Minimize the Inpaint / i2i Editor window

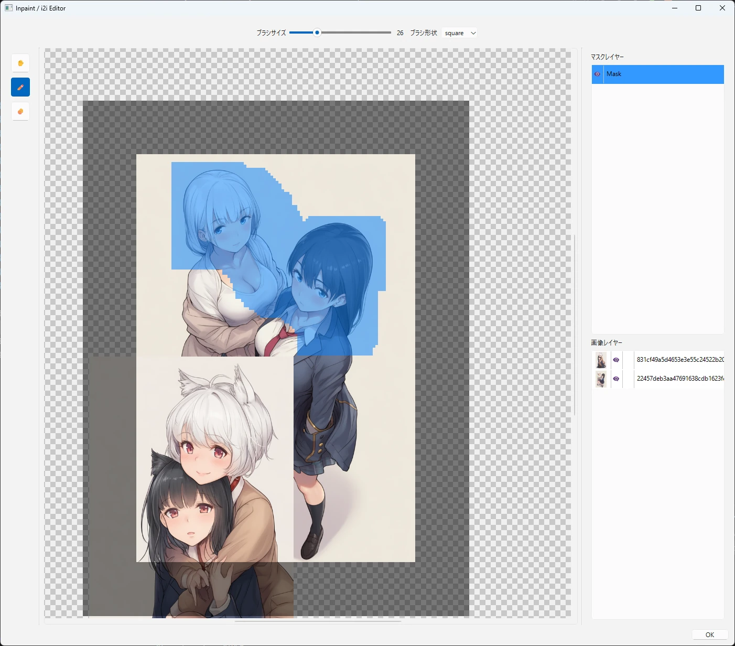coord(675,8)
